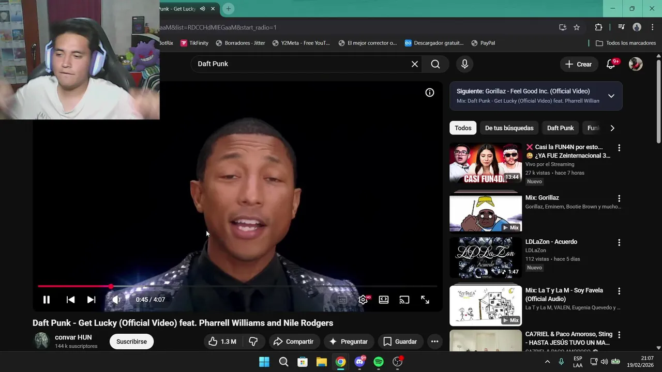Like the Get Lucky video
The height and width of the screenshot is (372, 662).
click(x=222, y=342)
